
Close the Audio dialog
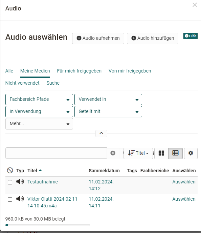pos(195,5)
